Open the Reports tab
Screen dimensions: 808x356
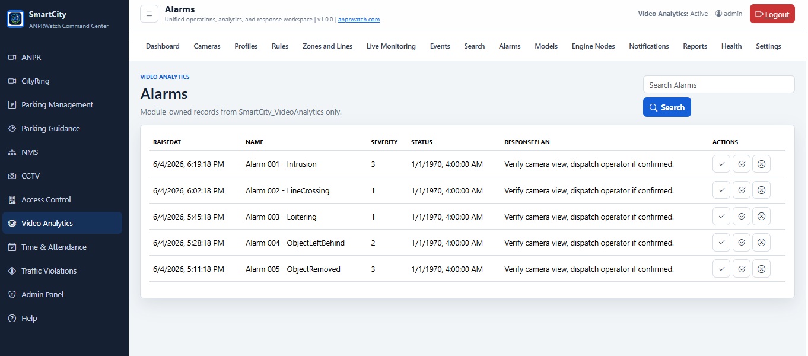(695, 46)
